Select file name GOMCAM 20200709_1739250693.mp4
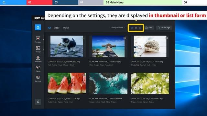This screenshot has width=207, height=116. pyautogui.click(x=106, y=99)
